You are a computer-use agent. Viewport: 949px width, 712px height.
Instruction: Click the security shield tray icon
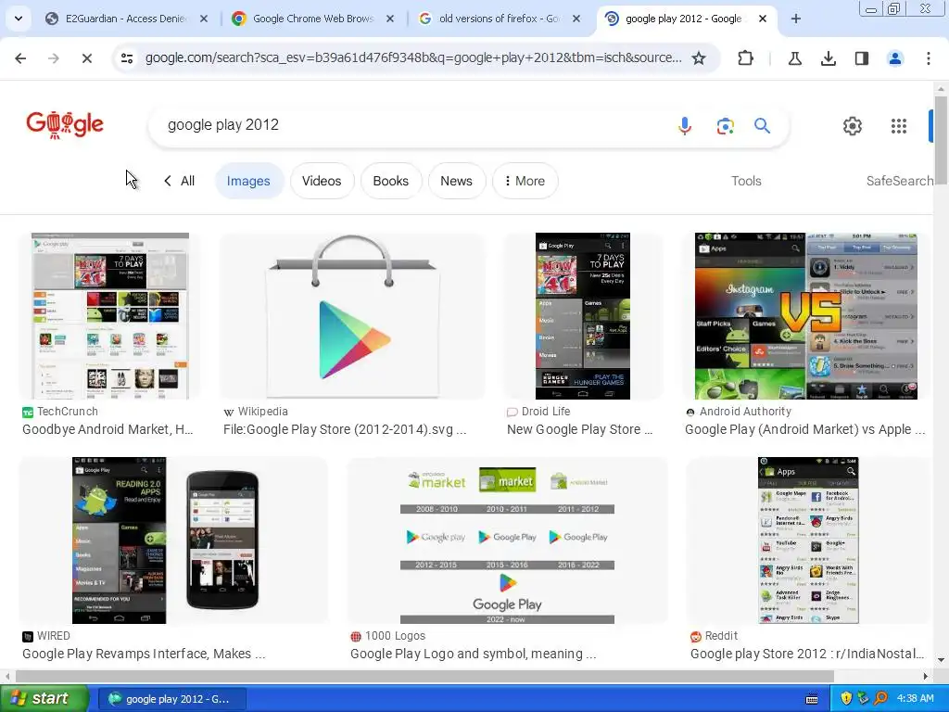847,699
